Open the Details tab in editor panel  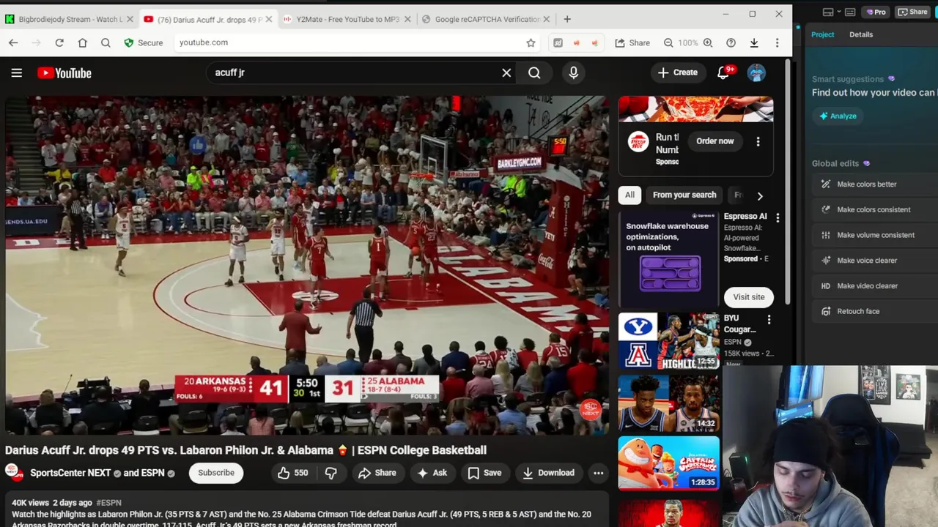pyautogui.click(x=861, y=34)
